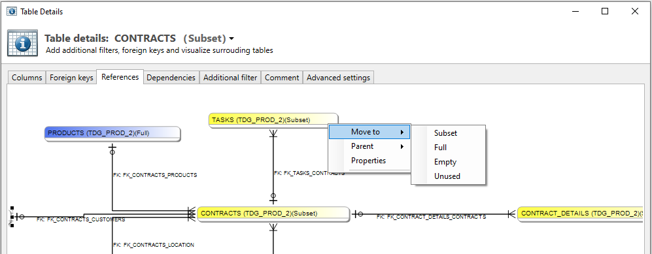The width and height of the screenshot is (652, 254).
Task: Click the FK_CONTRACT_DETAILS_CONTRACTS relationship label
Action: click(x=431, y=217)
